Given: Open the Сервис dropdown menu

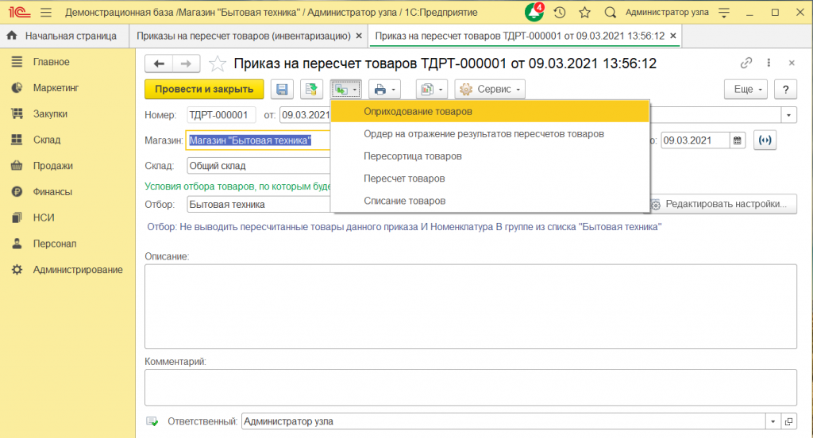Looking at the screenshot, I should pos(490,89).
